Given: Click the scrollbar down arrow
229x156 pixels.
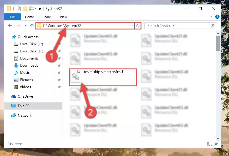Looking at the screenshot, I should click(218, 139).
